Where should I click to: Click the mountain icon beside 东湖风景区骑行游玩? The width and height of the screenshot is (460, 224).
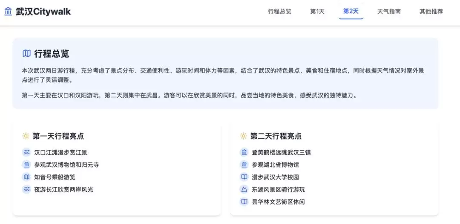point(244,189)
